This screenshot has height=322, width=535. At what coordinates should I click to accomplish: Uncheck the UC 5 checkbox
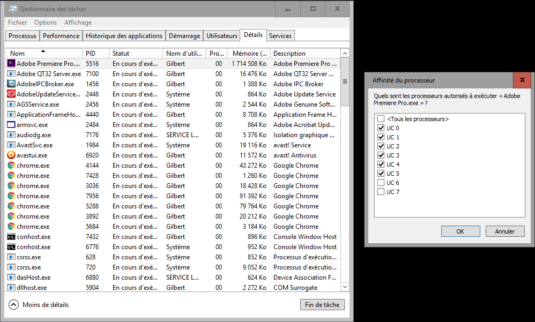click(381, 174)
